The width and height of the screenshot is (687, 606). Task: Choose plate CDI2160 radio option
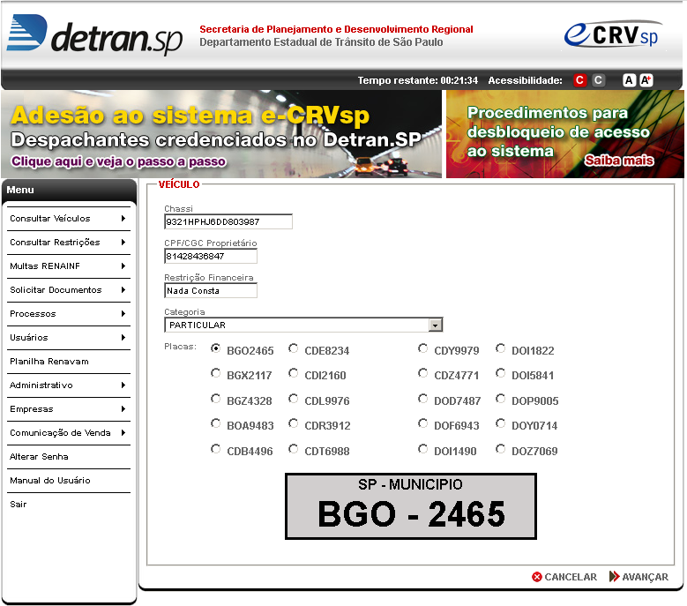(293, 373)
